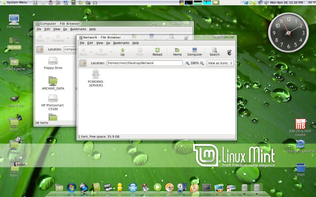Open Forward history dropdown in Computer window
316x197 pixels.
click(68, 38)
